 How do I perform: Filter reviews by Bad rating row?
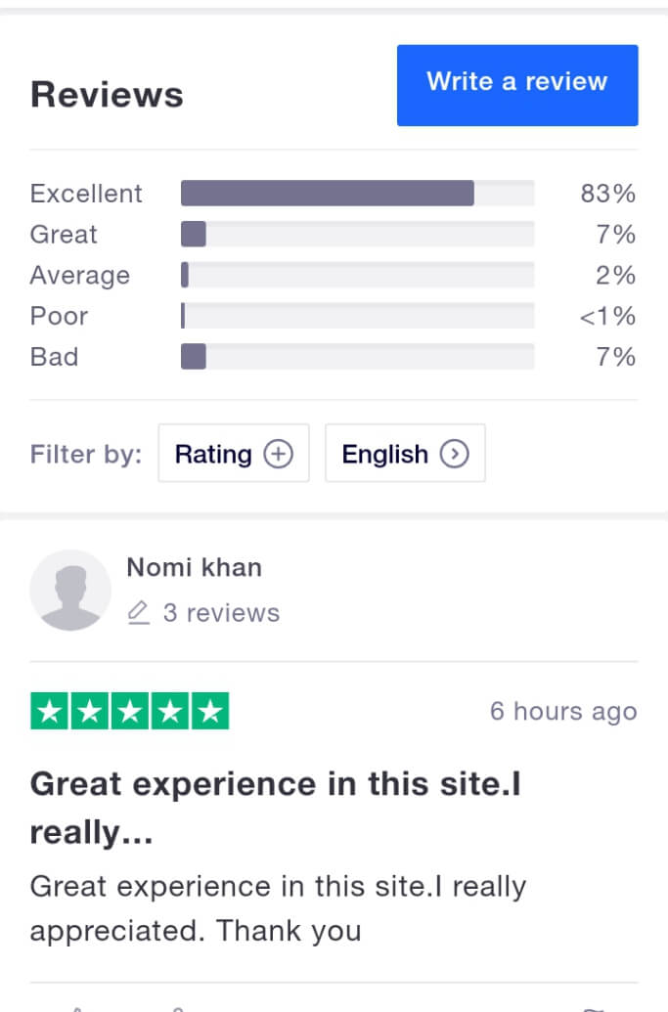[x=334, y=356]
